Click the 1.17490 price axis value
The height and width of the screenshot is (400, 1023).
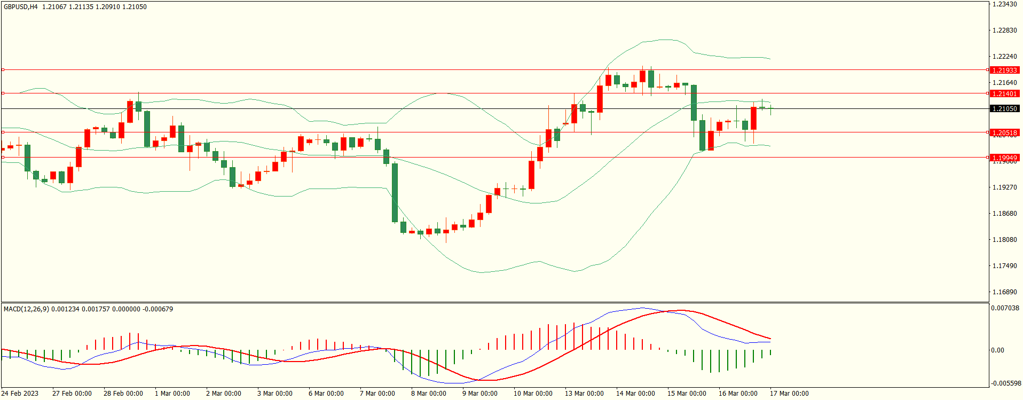click(1004, 266)
